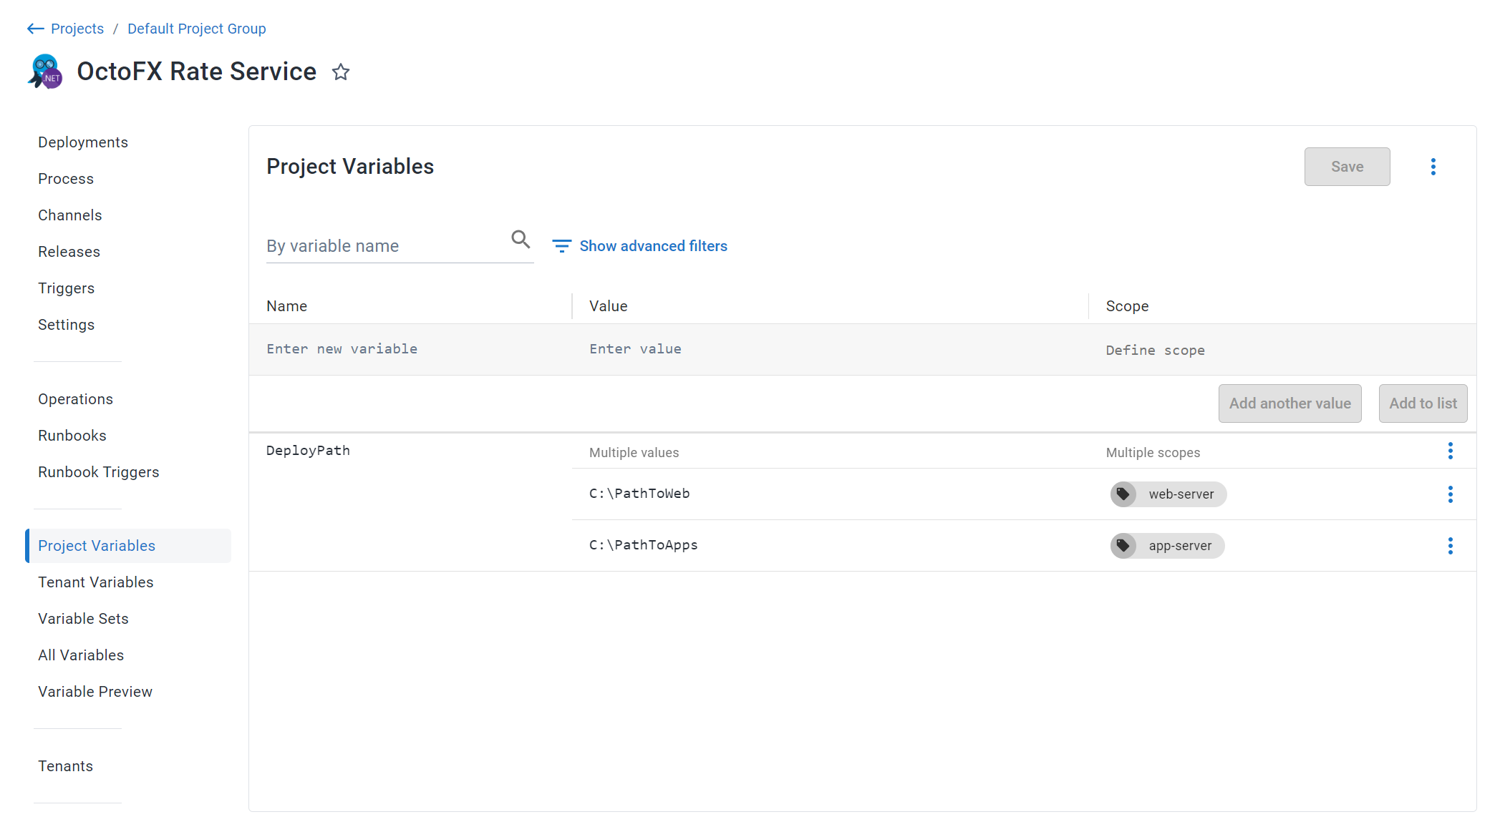
Task: Click the back arrow beside Projects
Action: pyautogui.click(x=35, y=29)
